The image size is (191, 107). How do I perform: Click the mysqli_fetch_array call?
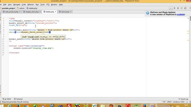tap(35, 32)
